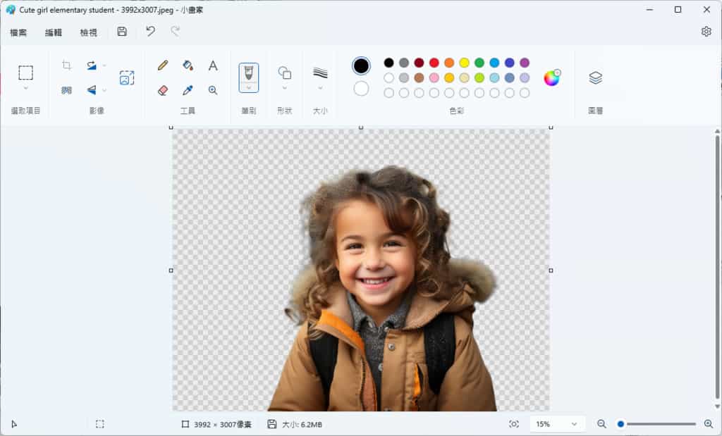Open the 15% zoom level dropdown
Screen dimensions: 722x436
tap(557, 424)
